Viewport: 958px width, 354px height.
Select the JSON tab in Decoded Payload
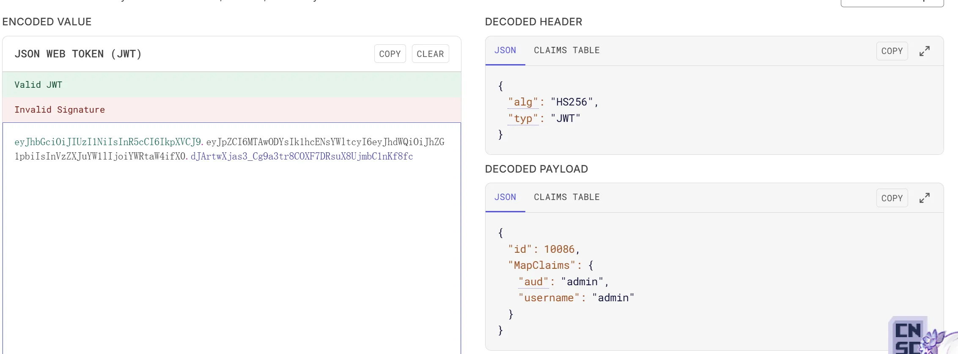point(505,197)
